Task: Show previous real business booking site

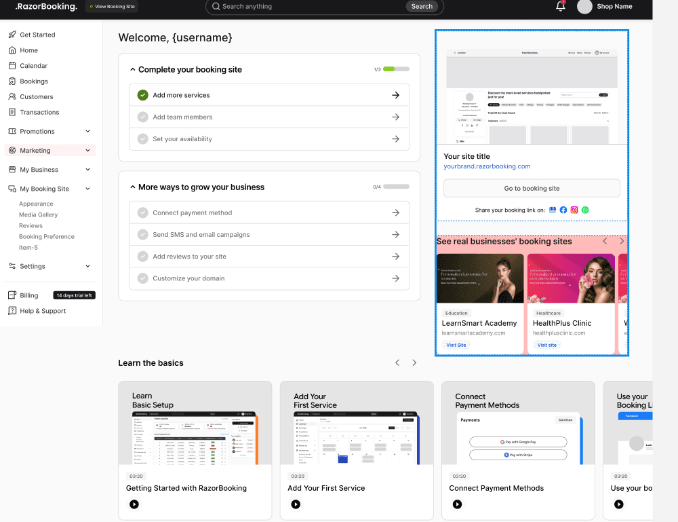Action: pos(605,241)
